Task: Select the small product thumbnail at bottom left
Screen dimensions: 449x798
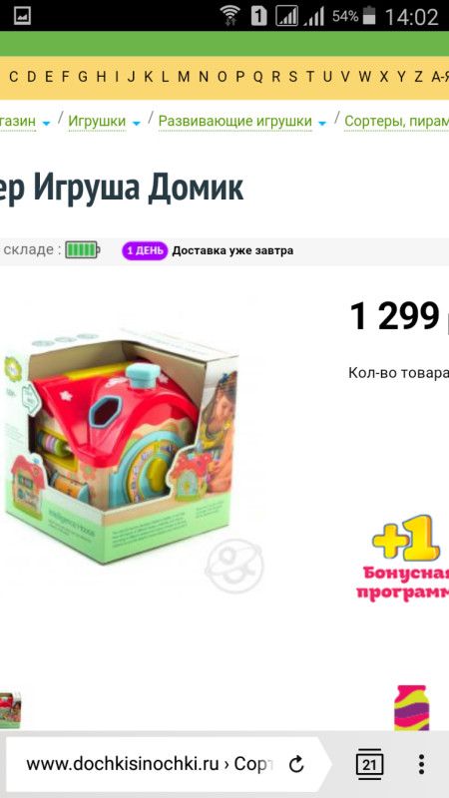Action: click(x=10, y=710)
